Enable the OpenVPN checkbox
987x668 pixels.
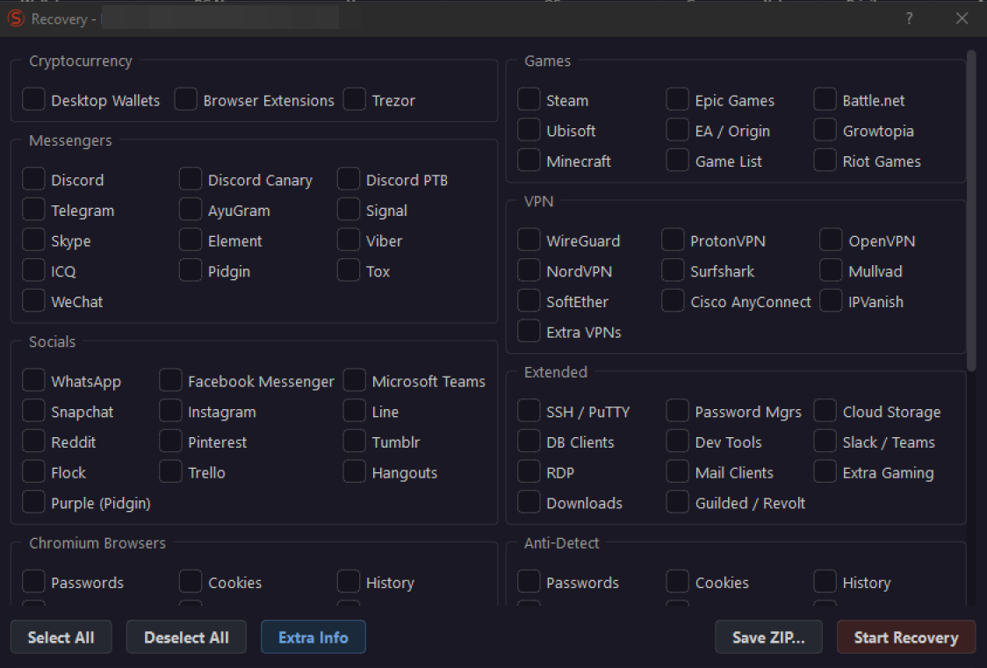click(831, 240)
